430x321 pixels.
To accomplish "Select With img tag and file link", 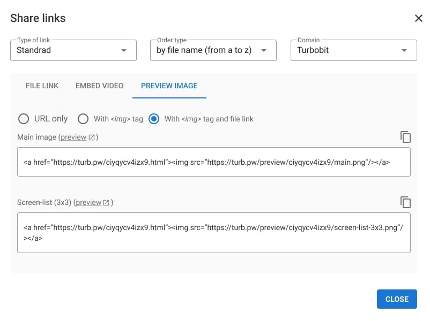I will click(154, 119).
